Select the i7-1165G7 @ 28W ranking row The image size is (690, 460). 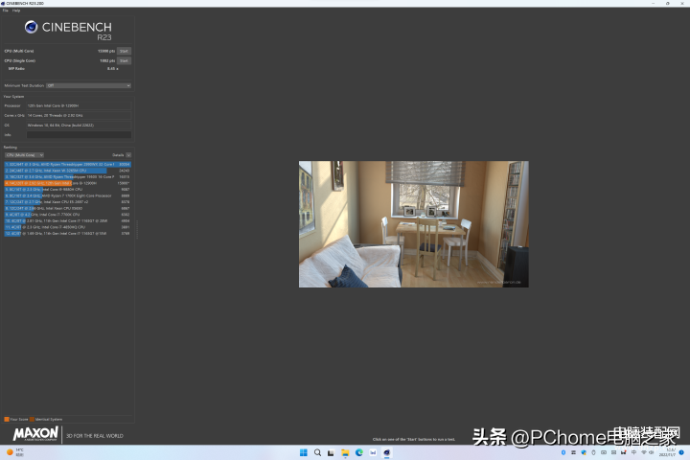68,221
